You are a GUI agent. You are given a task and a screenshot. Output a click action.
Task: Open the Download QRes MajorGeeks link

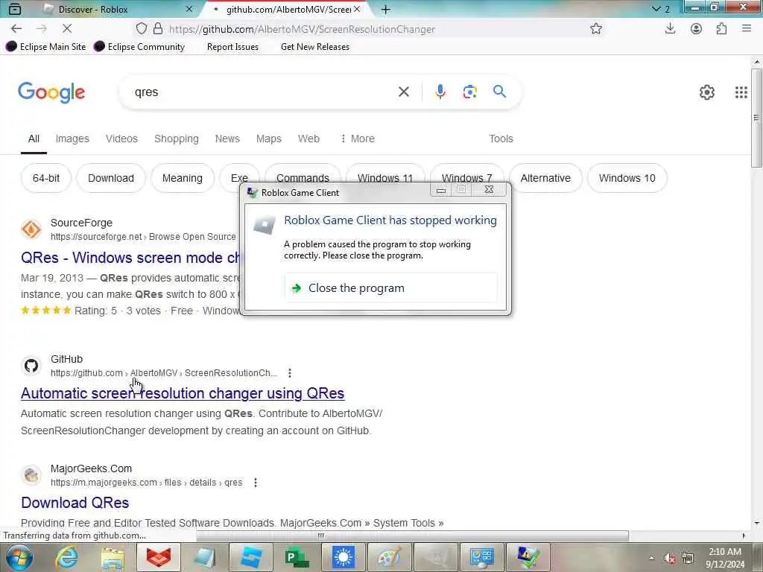click(75, 503)
